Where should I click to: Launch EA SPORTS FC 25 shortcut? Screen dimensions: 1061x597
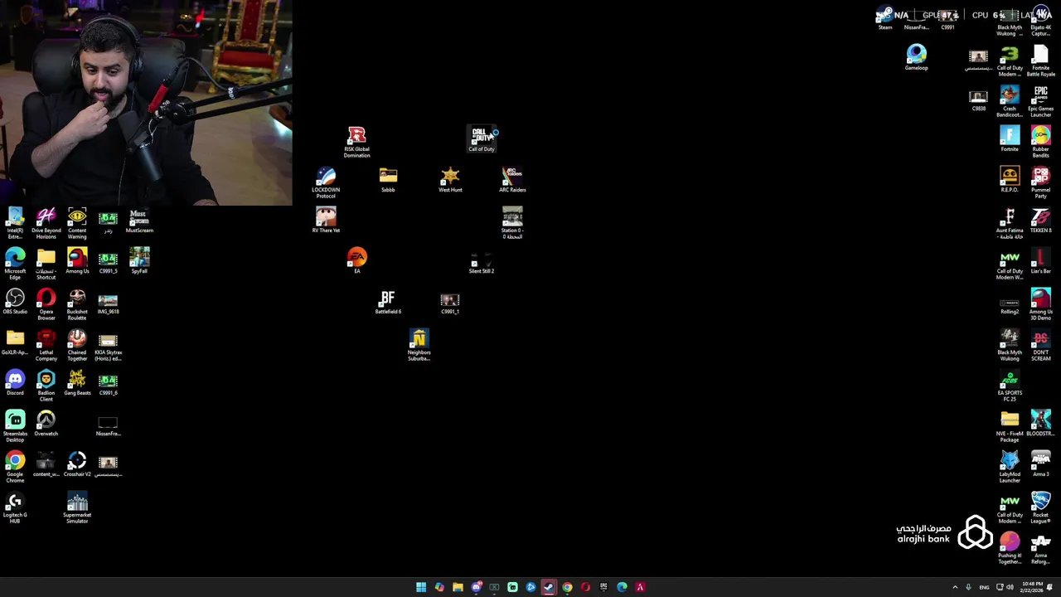pos(1010,386)
